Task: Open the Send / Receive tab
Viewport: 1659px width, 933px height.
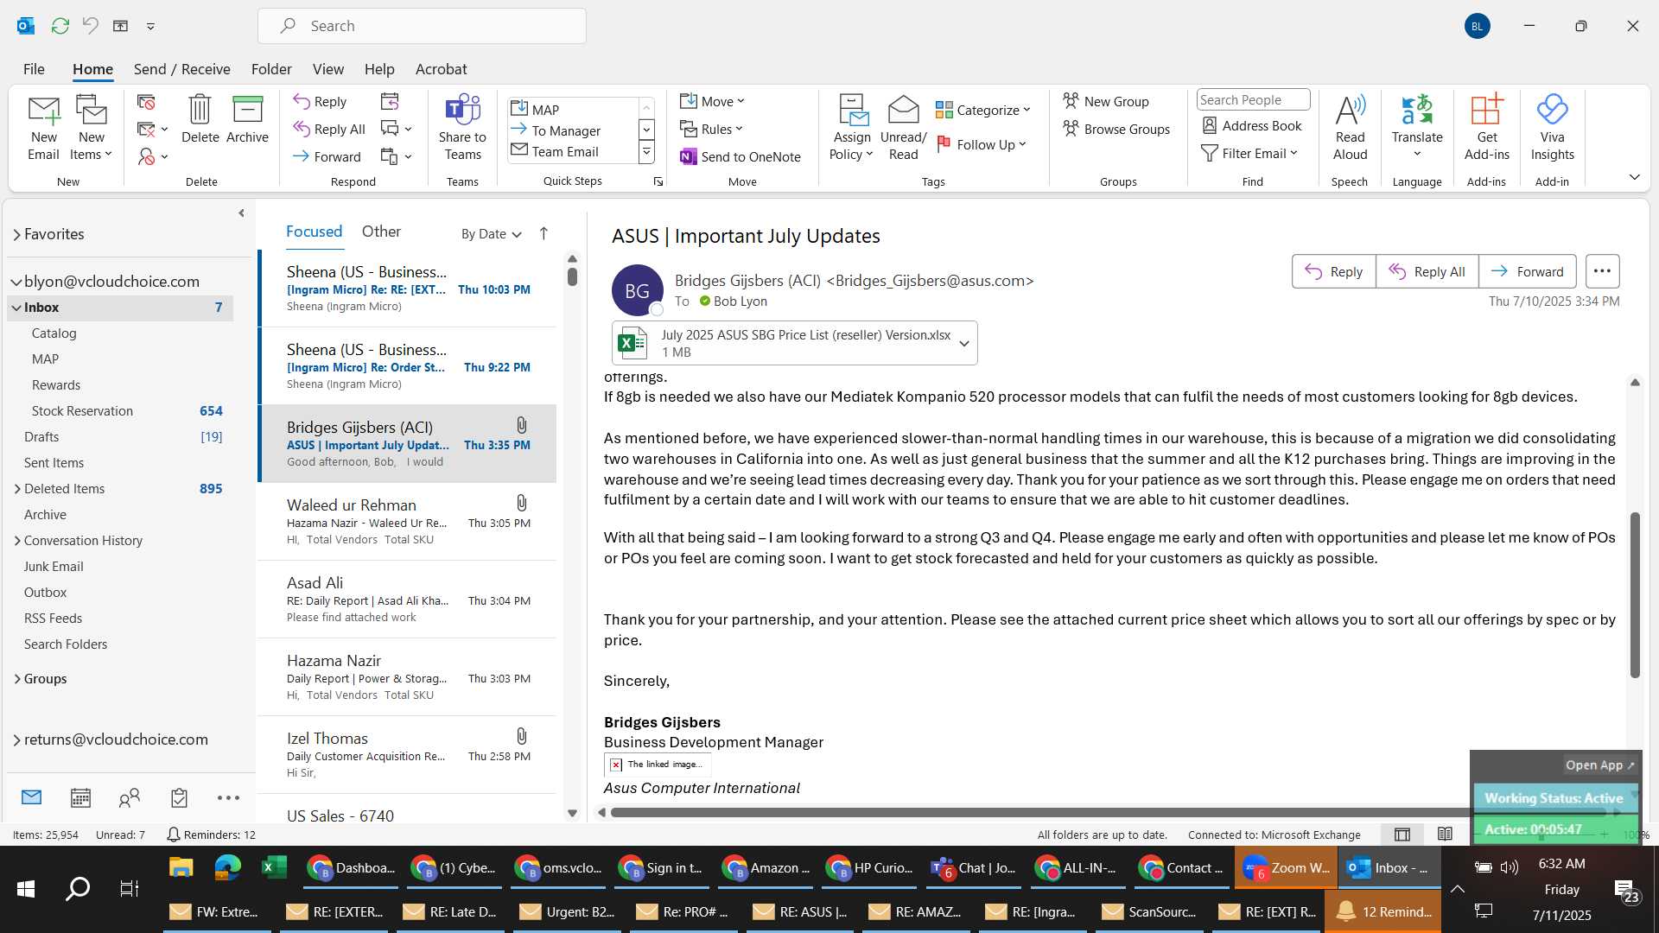Action: click(x=181, y=69)
